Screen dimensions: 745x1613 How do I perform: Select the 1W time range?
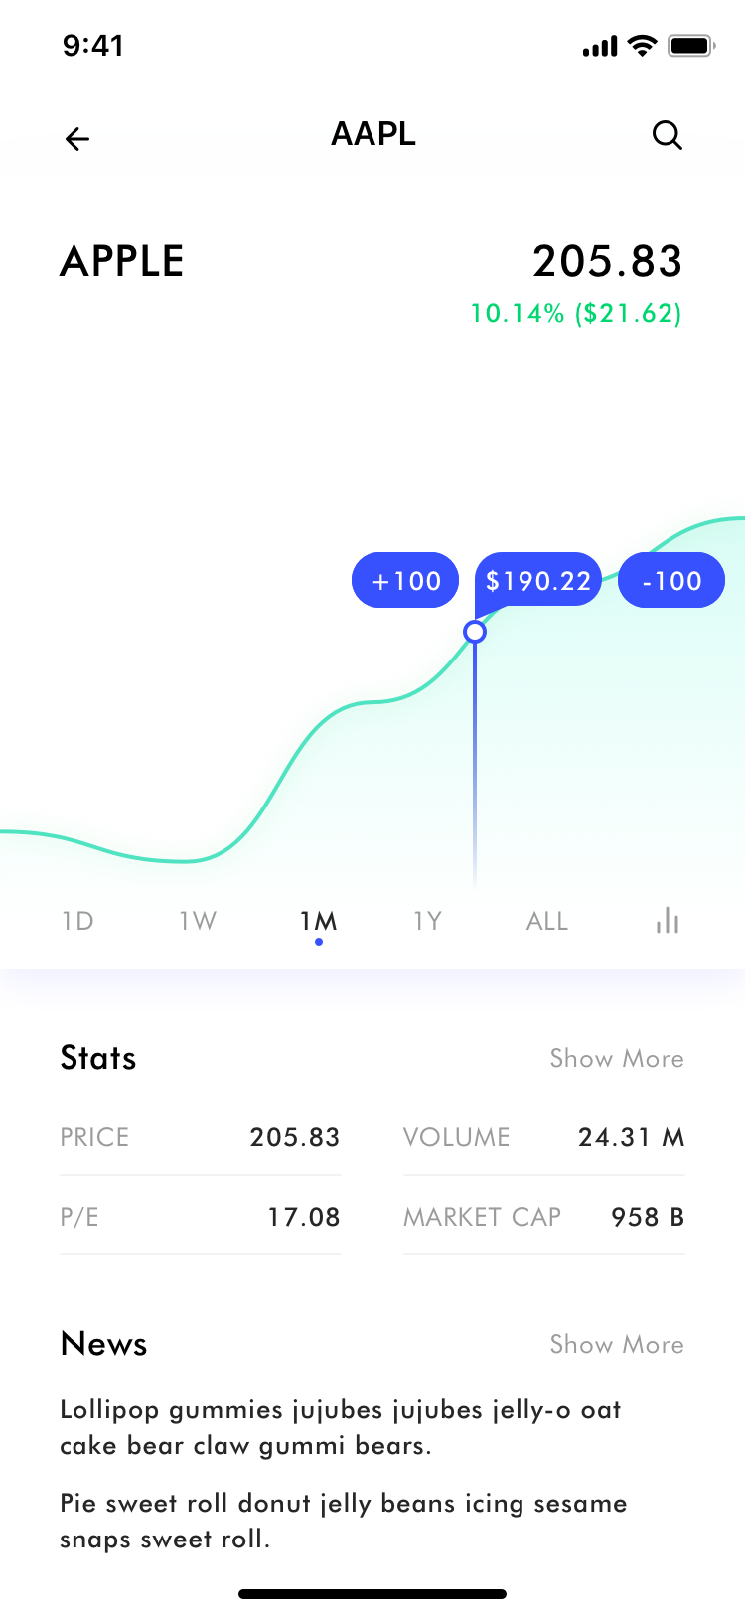tap(198, 921)
